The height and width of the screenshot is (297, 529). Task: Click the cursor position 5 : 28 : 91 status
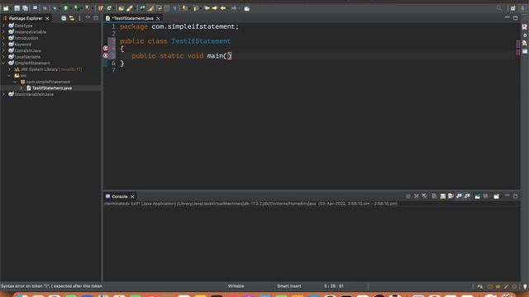click(334, 286)
